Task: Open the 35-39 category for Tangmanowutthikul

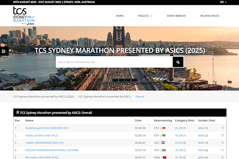Action: point(178,150)
